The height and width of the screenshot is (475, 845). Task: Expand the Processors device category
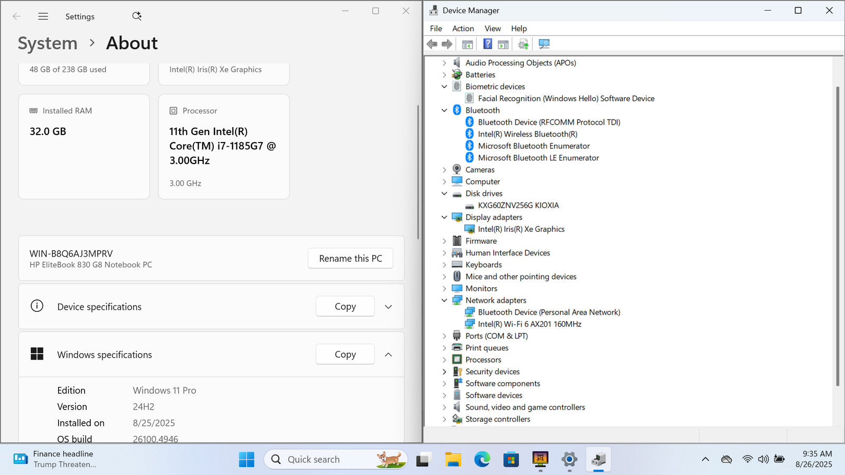(x=444, y=360)
